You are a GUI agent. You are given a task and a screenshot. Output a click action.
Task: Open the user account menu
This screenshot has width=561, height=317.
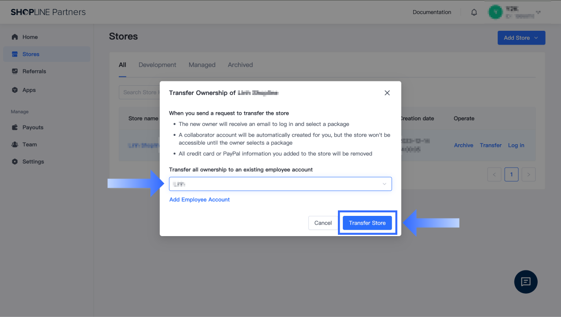tap(515, 12)
